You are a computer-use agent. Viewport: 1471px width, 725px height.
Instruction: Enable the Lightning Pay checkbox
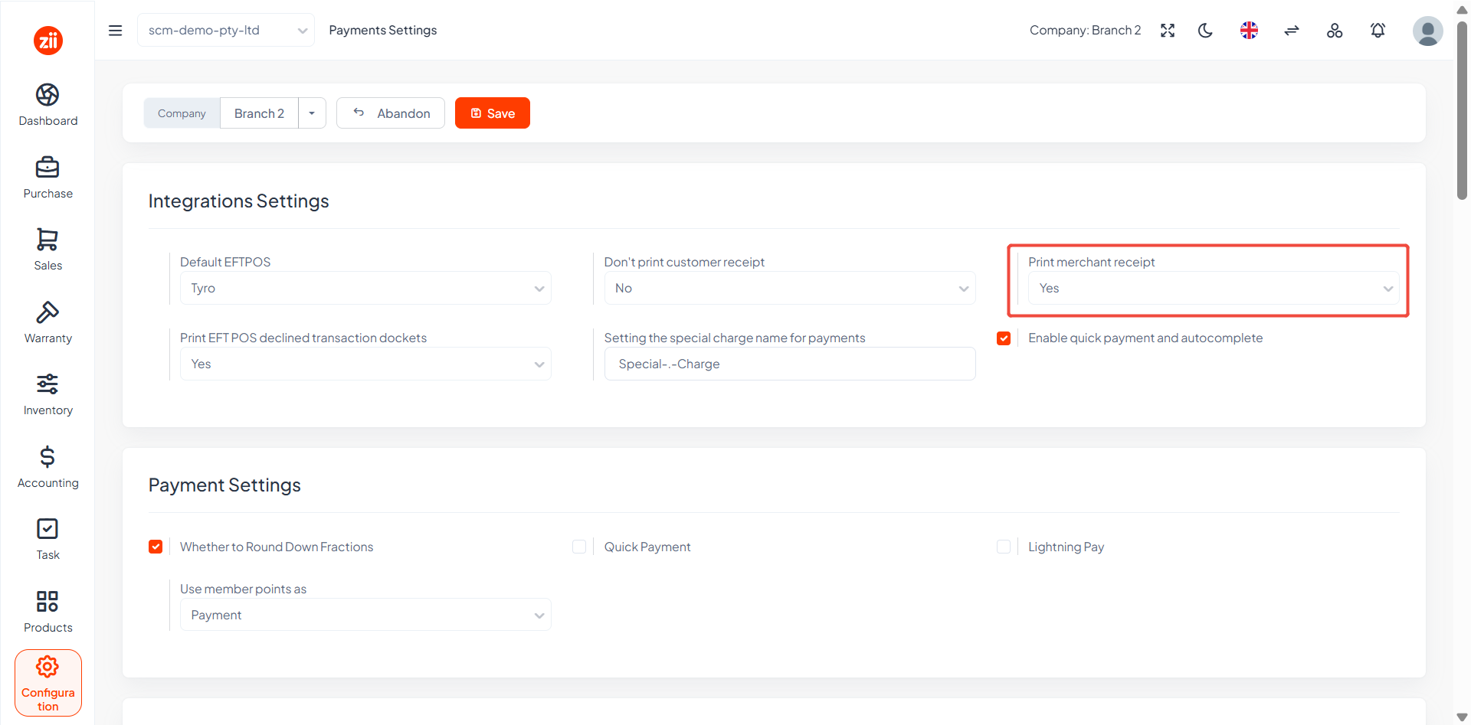(x=1004, y=547)
